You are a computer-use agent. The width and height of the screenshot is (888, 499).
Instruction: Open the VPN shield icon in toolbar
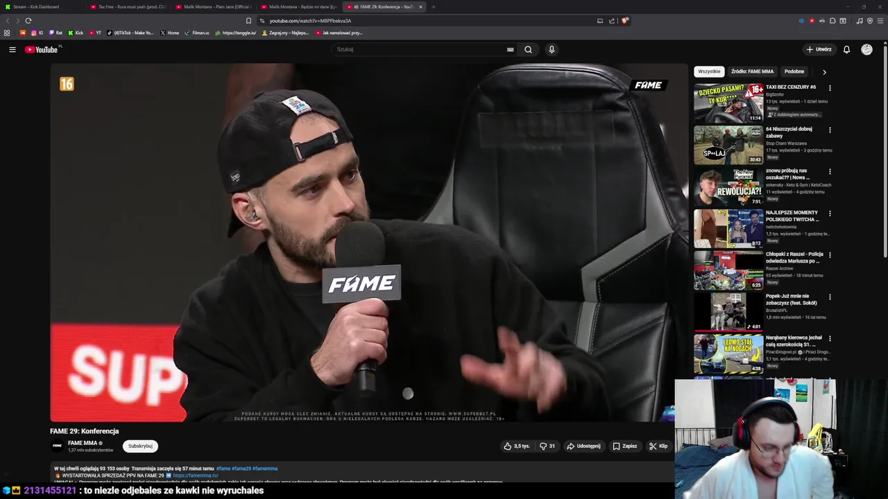[870, 21]
